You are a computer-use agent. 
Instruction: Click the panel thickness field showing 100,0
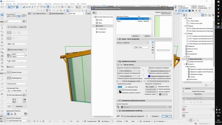(x=143, y=48)
